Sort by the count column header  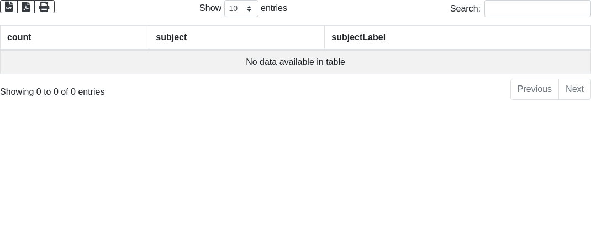[75, 37]
